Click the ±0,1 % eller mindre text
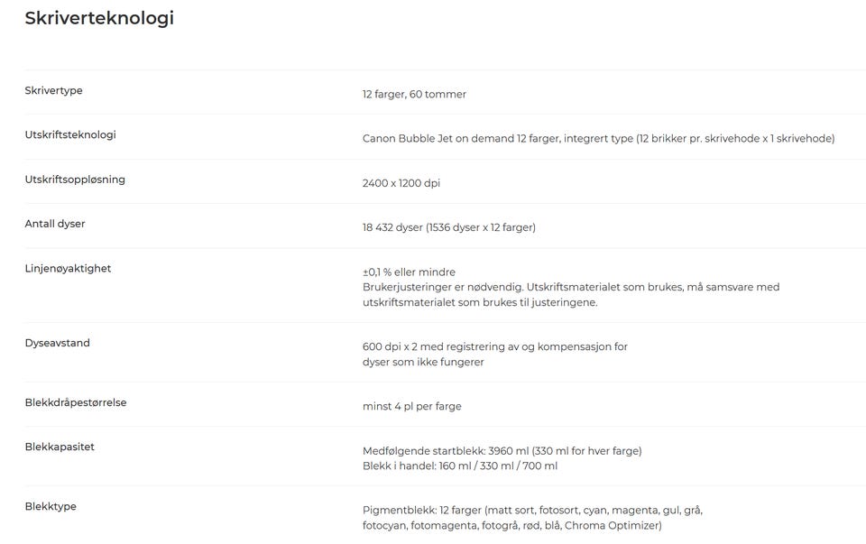The image size is (866, 544). [x=409, y=272]
